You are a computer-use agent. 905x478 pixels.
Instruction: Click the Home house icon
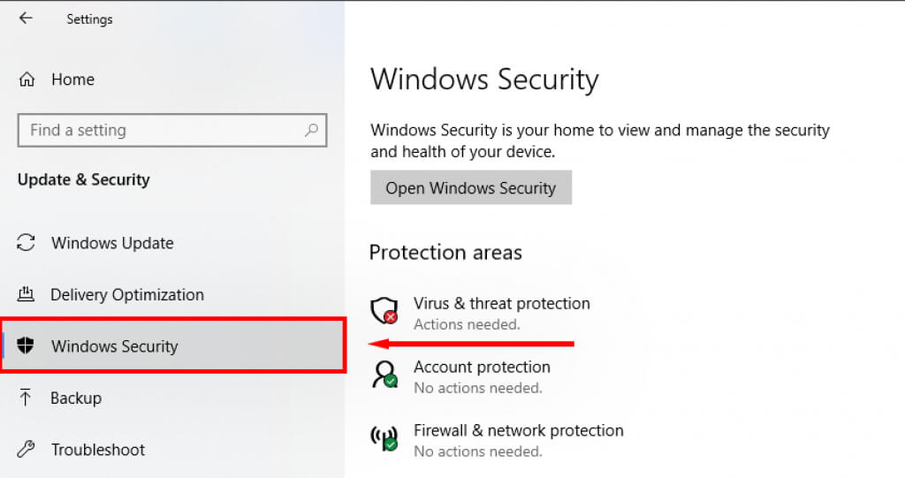tap(27, 80)
